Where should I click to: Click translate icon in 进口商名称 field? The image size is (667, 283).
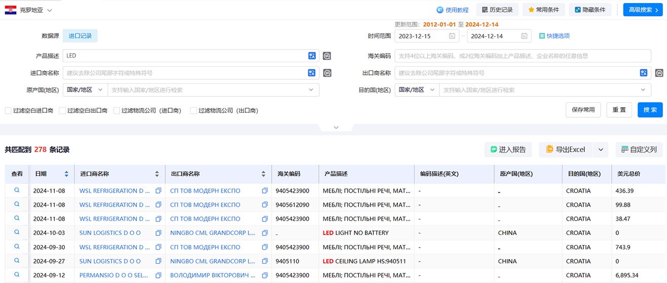point(312,73)
